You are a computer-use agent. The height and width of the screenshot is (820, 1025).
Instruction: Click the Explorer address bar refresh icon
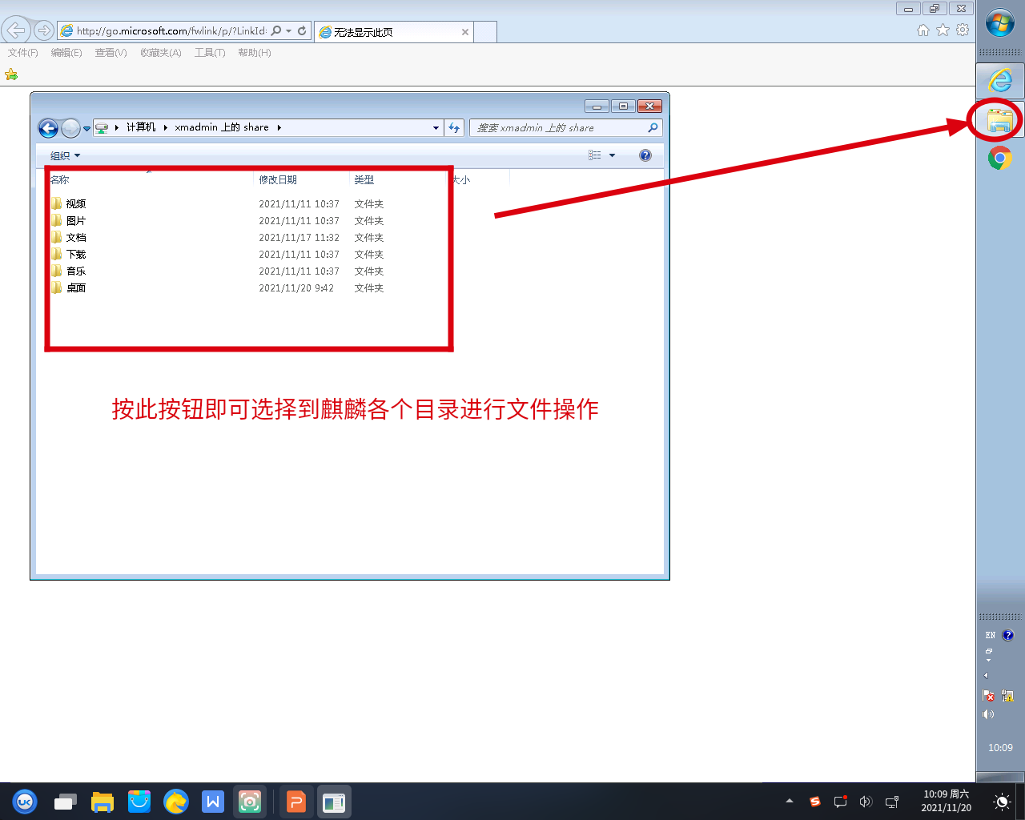454,128
